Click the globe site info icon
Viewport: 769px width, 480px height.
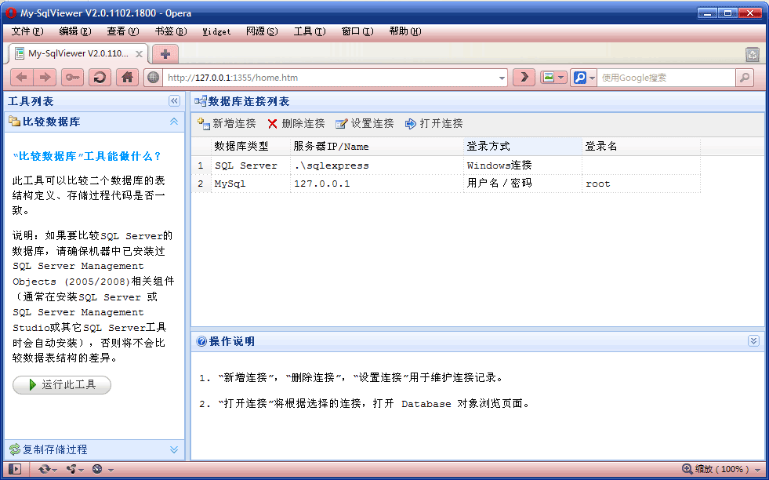pyautogui.click(x=154, y=78)
